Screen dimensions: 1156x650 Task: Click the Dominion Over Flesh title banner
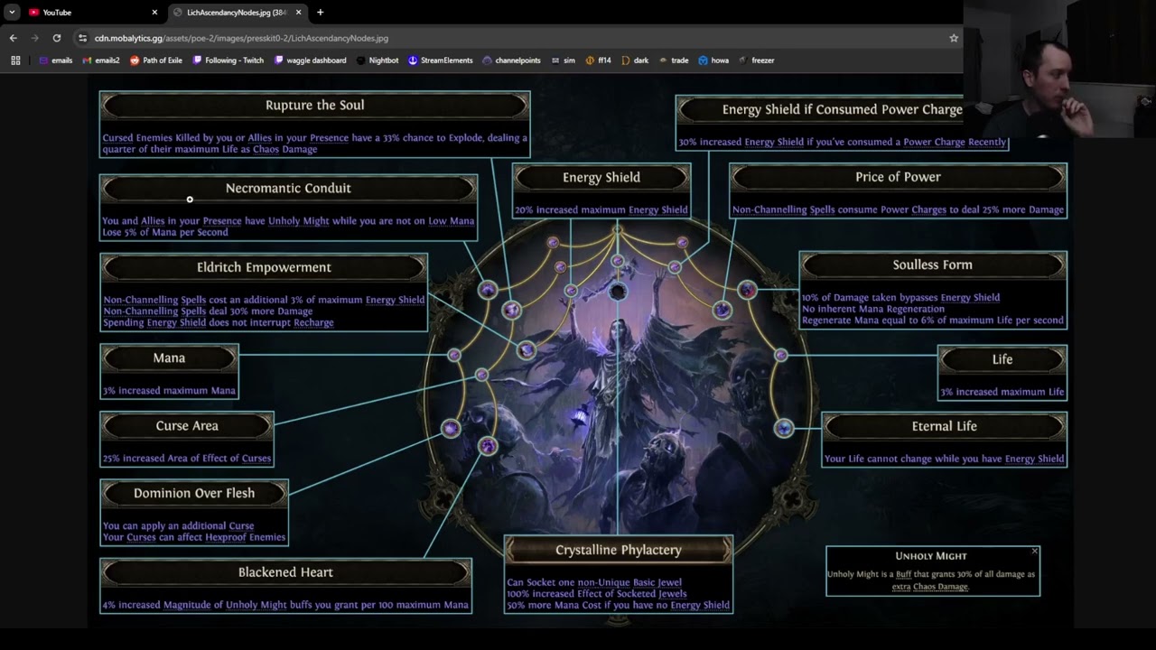pyautogui.click(x=194, y=493)
